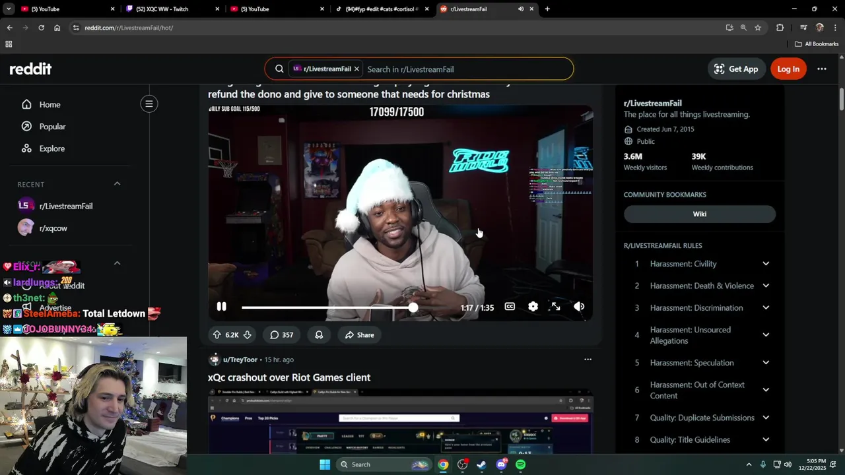The width and height of the screenshot is (845, 475).
Task: Open Chrome from taskbar
Action: coord(443,464)
